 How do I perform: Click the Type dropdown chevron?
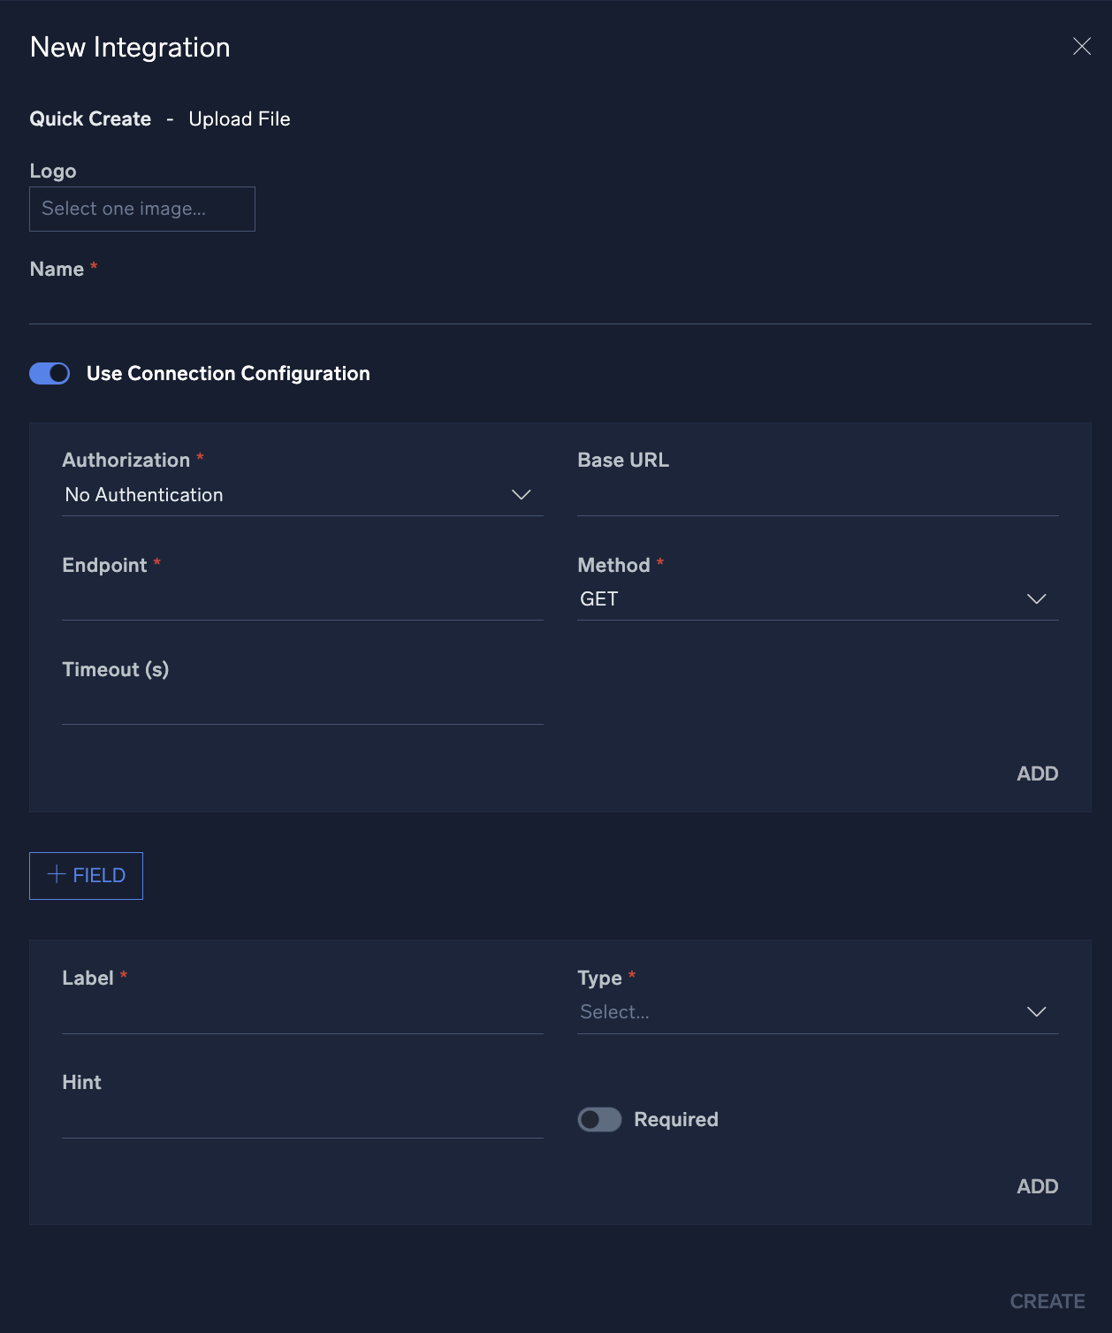coord(1037,1012)
